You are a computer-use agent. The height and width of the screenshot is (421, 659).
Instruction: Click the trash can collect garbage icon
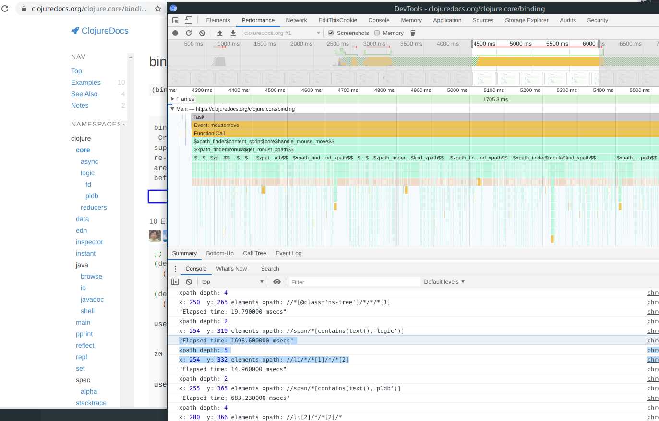(412, 33)
